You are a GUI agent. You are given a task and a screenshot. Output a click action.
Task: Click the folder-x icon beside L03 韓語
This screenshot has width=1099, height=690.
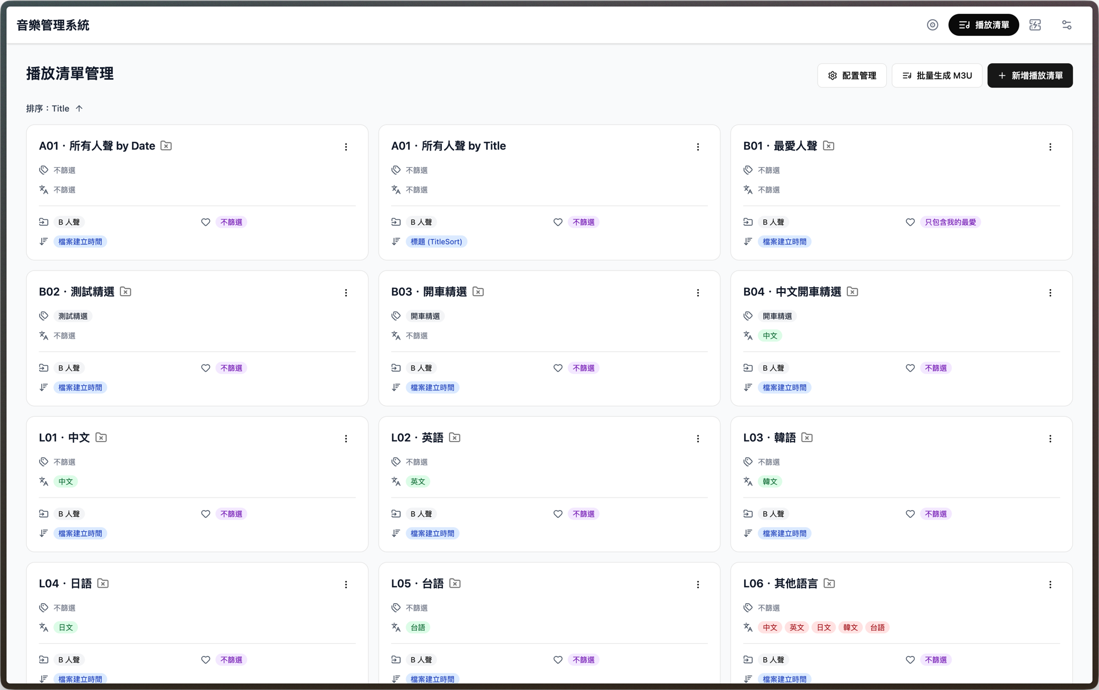[x=807, y=437]
